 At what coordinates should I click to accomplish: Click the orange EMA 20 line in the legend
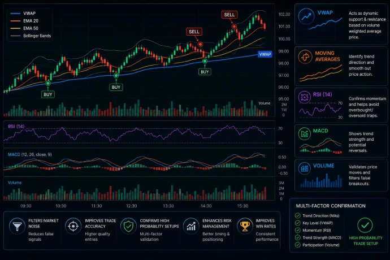click(15, 21)
